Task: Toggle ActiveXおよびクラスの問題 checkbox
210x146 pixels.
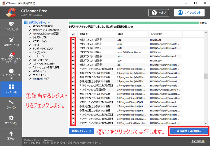Action: pyautogui.click(x=30, y=34)
